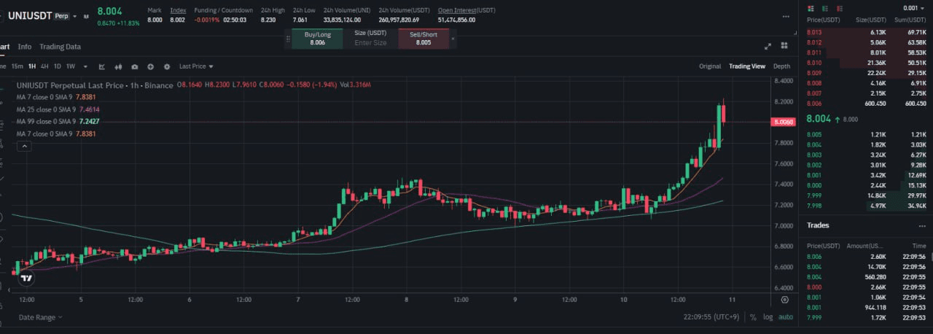The width and height of the screenshot is (933, 334).
Task: Click the Sell/Short 8.005 button
Action: click(x=423, y=39)
